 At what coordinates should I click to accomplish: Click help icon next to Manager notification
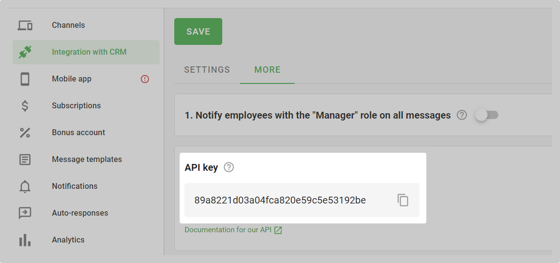pyautogui.click(x=462, y=115)
